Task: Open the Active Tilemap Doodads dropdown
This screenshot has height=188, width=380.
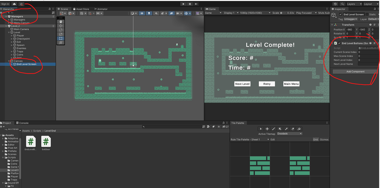Action: coord(289,134)
